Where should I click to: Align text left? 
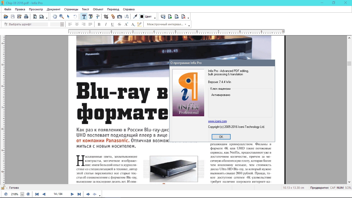[70, 24]
